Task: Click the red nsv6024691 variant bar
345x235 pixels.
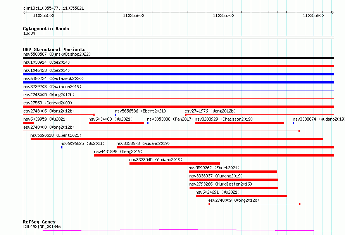Action: pyautogui.click(x=241, y=196)
